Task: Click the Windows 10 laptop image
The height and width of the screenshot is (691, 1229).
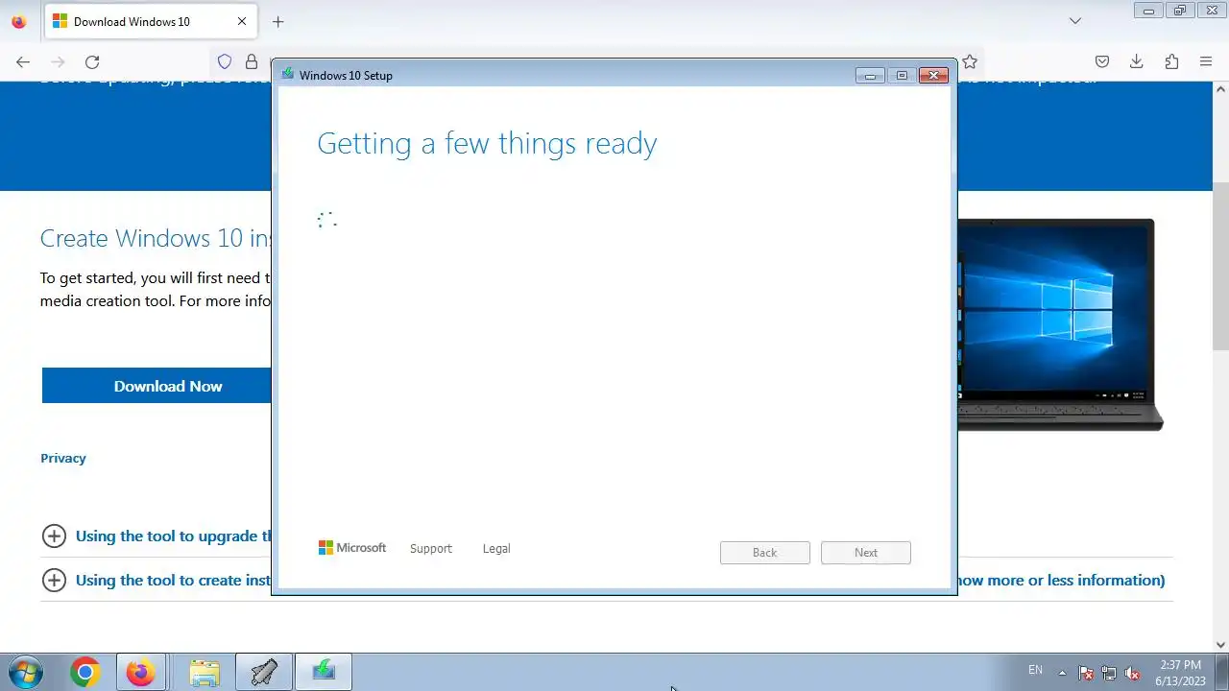Action: 1060,324
